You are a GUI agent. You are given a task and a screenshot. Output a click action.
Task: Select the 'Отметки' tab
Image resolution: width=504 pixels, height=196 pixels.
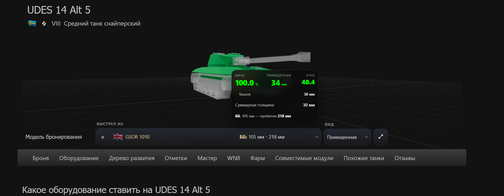[176, 158]
